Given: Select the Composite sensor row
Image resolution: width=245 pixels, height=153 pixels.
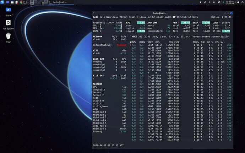Looking at the screenshot, I should (x=110, y=90).
